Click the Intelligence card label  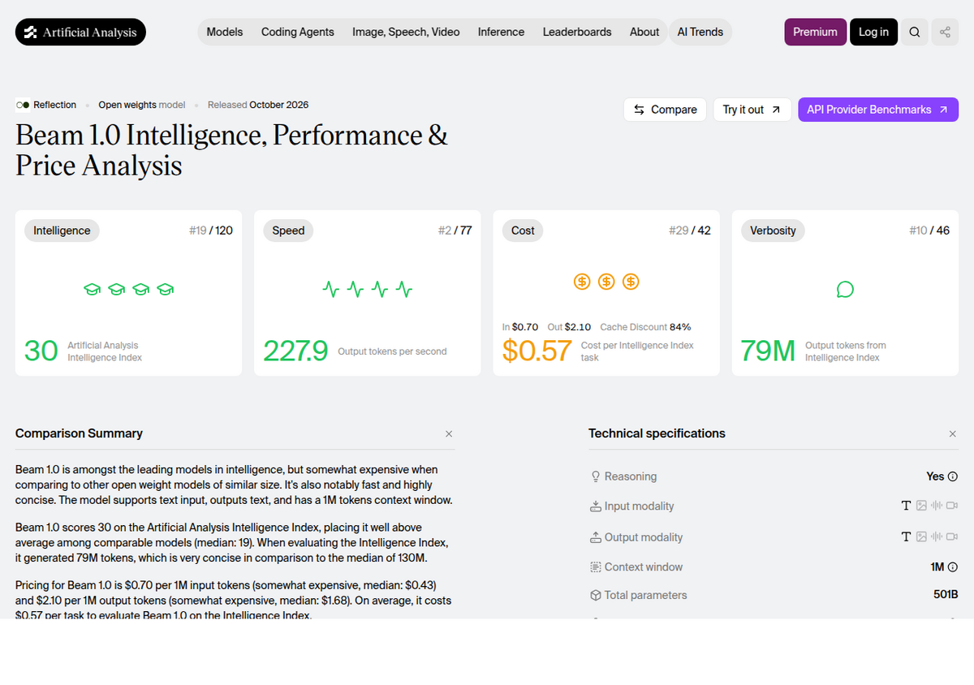[62, 230]
